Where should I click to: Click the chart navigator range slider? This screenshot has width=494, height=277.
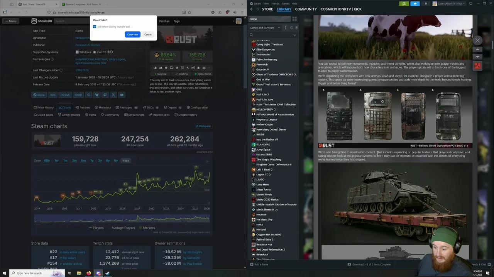pos(122,219)
